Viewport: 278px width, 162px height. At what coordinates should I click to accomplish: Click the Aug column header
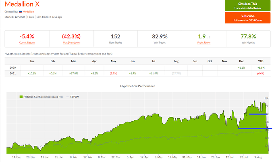coord(176,61)
